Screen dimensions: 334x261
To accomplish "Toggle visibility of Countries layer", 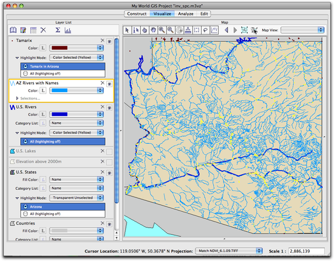I will coord(109,224).
